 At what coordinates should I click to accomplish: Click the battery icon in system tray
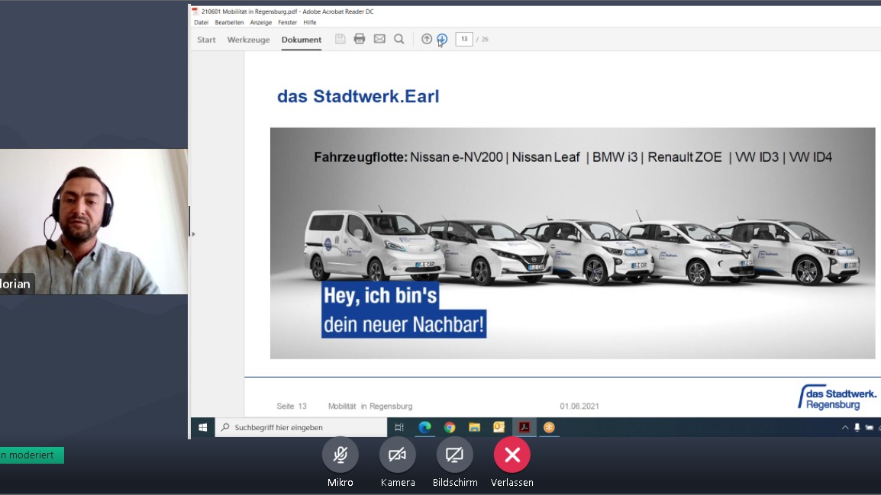click(870, 427)
